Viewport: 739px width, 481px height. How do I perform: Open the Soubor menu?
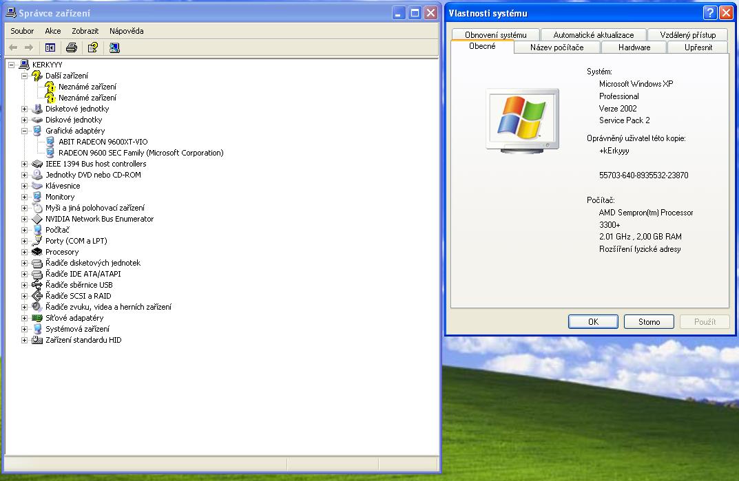coord(22,31)
